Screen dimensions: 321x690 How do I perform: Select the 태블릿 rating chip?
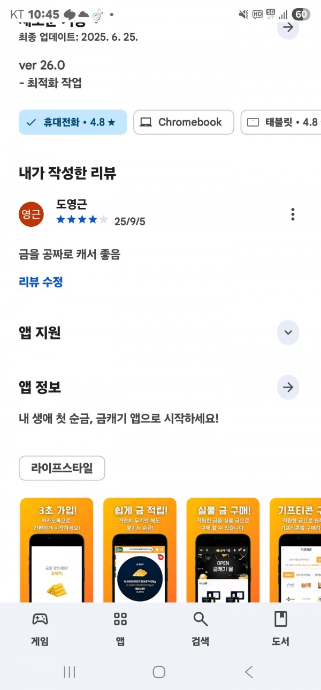click(x=281, y=122)
